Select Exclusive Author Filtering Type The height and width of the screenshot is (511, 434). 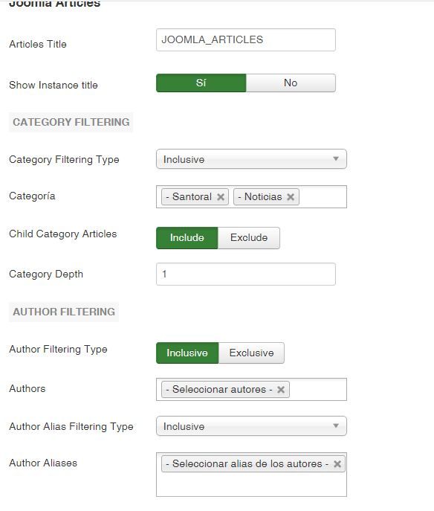(251, 353)
